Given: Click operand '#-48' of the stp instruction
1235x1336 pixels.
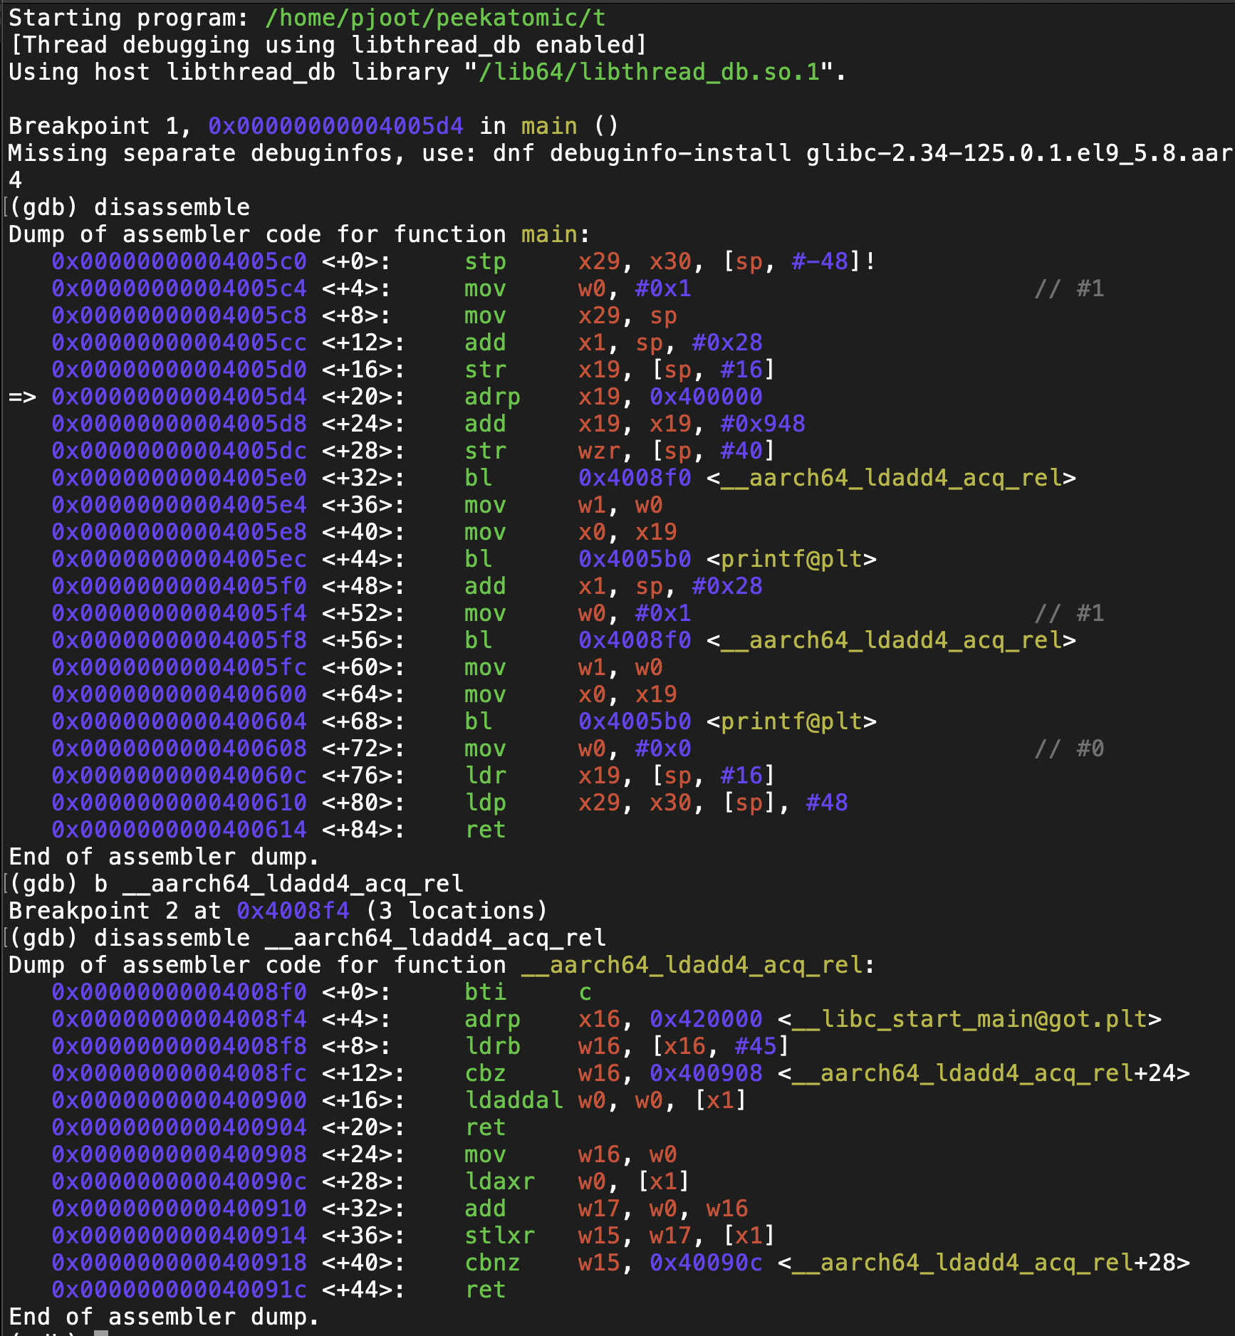Looking at the screenshot, I should coord(820,261).
